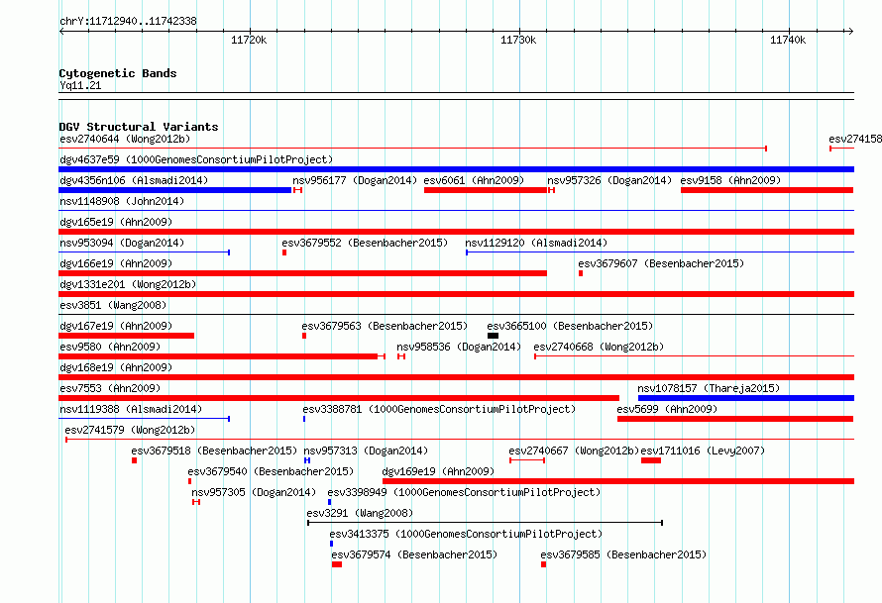Select the esv6061 (Ahn2009) red bar

click(x=486, y=190)
